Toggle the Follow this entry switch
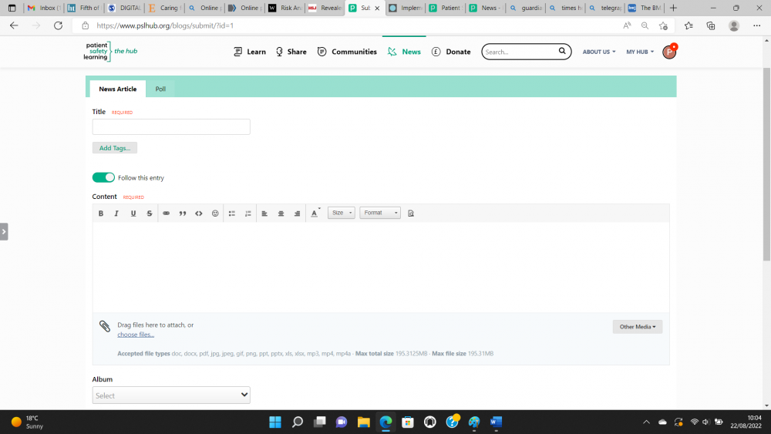Image resolution: width=771 pixels, height=434 pixels. (103, 177)
